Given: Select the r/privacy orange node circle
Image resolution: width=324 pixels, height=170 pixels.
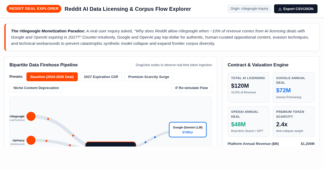Looking at the screenshot, I should pyautogui.click(x=31, y=140).
